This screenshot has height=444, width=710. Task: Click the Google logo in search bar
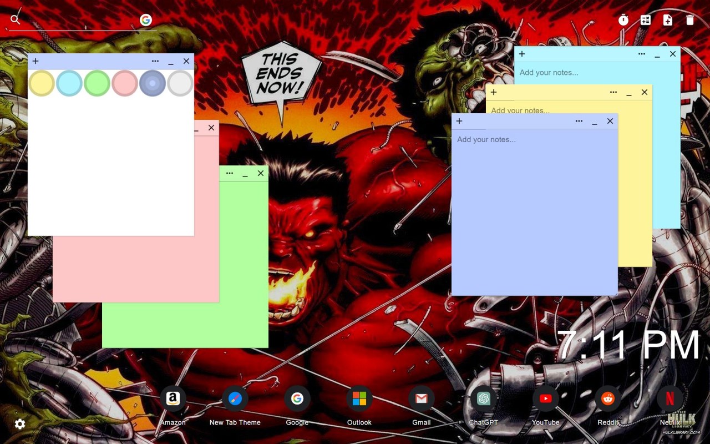[x=146, y=20]
